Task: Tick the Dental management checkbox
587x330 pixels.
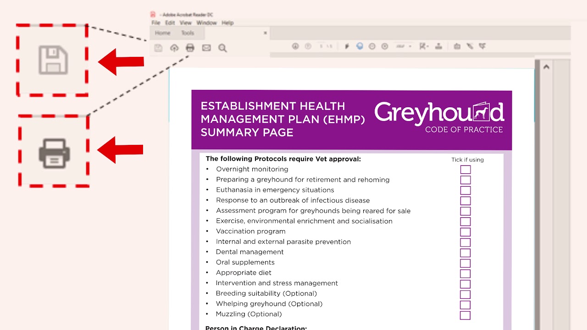Action: 465,253
